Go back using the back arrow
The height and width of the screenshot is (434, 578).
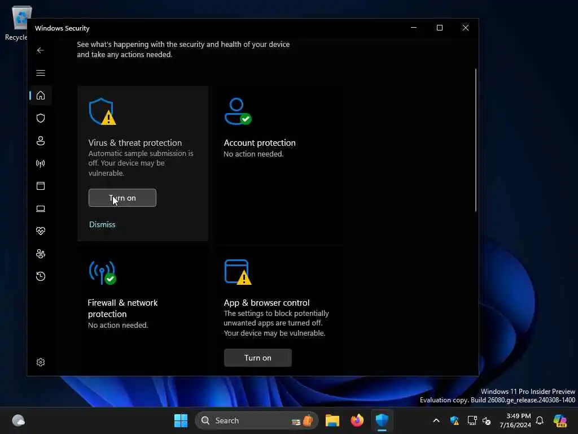tap(41, 50)
